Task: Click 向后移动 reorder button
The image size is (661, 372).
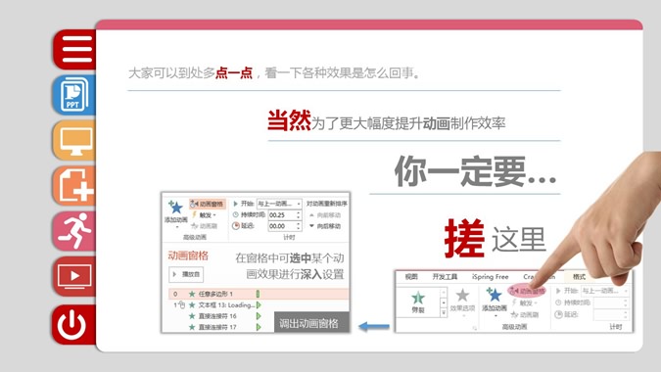Action: click(325, 226)
